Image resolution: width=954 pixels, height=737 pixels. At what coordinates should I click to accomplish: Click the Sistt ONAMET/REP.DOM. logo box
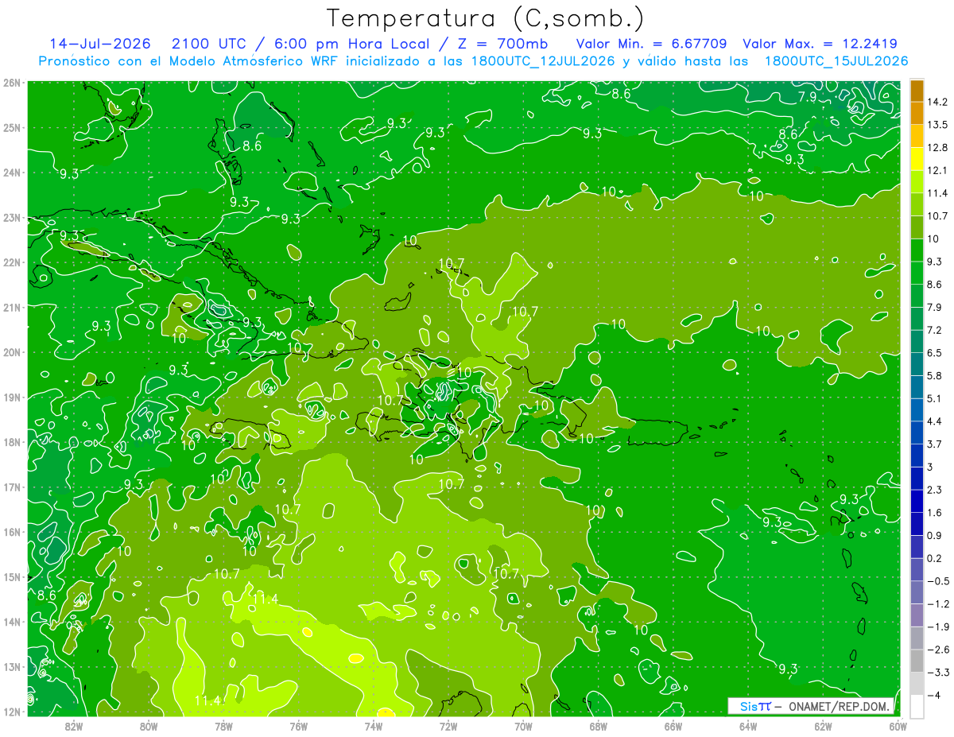[811, 706]
